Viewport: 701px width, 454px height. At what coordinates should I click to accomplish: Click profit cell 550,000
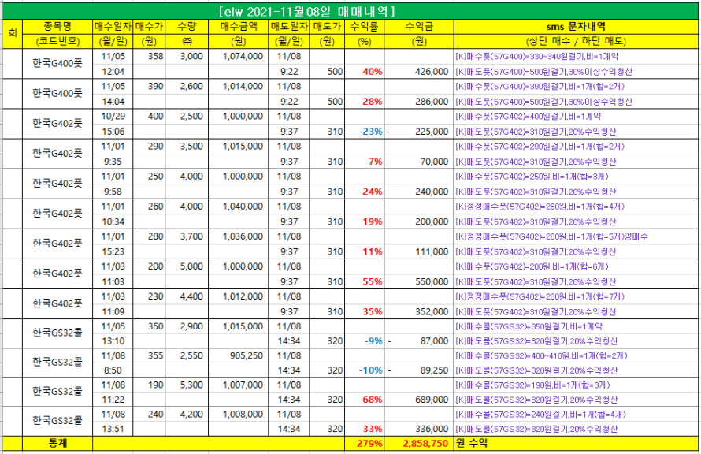tap(419, 281)
